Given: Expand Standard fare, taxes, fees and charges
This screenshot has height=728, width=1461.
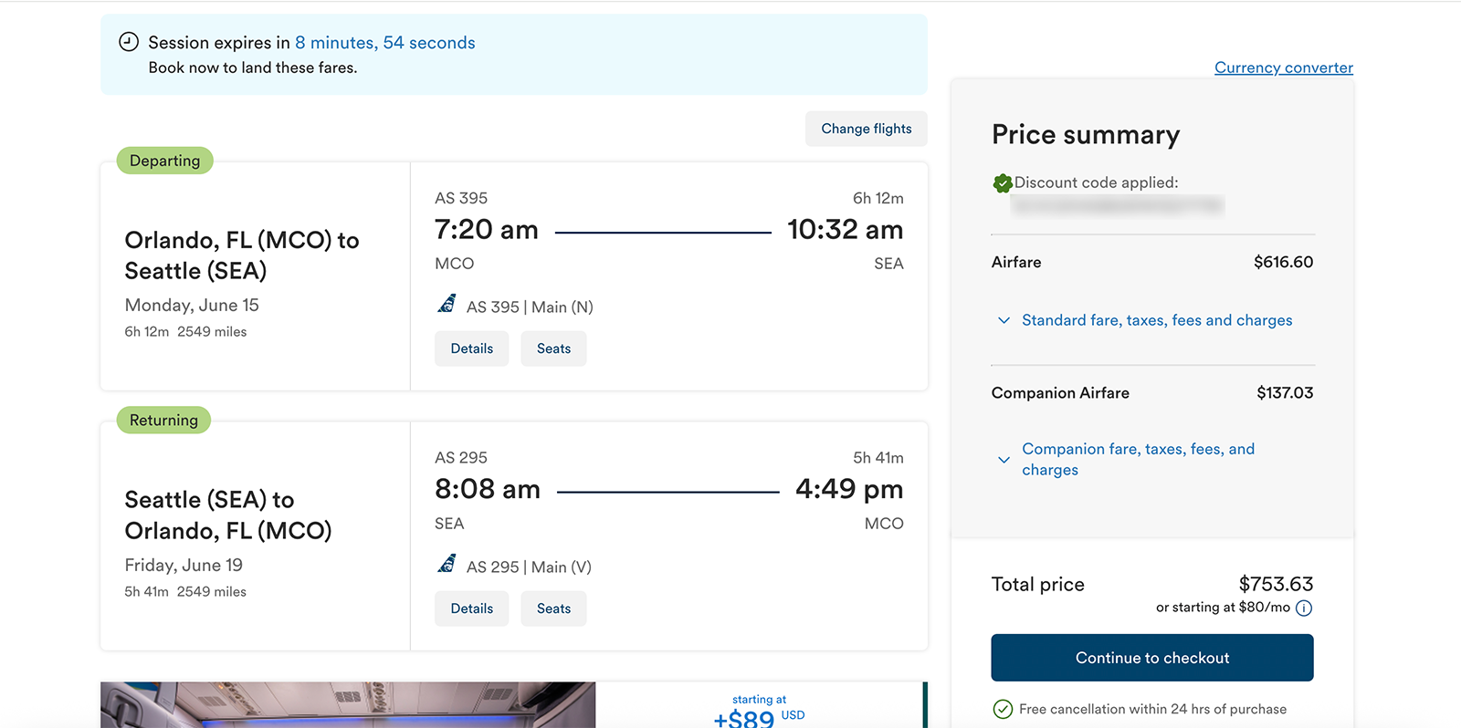Looking at the screenshot, I should [x=1156, y=320].
